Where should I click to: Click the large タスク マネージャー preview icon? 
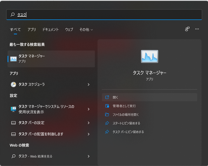pyautogui.click(x=150, y=56)
